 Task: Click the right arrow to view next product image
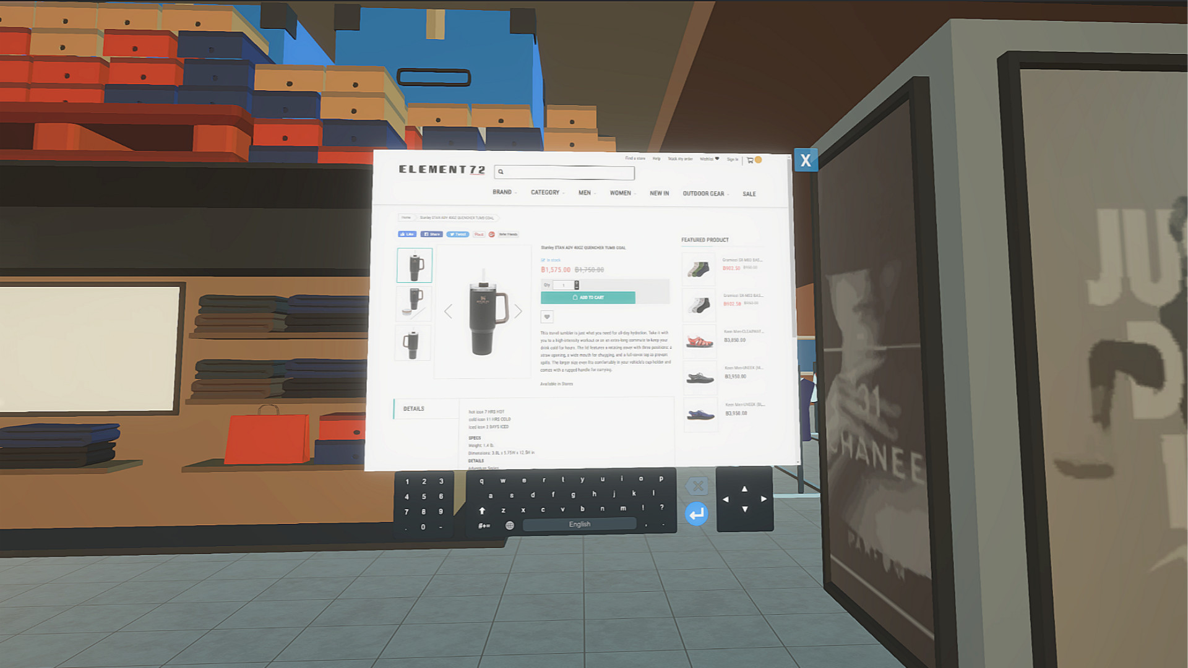(518, 311)
